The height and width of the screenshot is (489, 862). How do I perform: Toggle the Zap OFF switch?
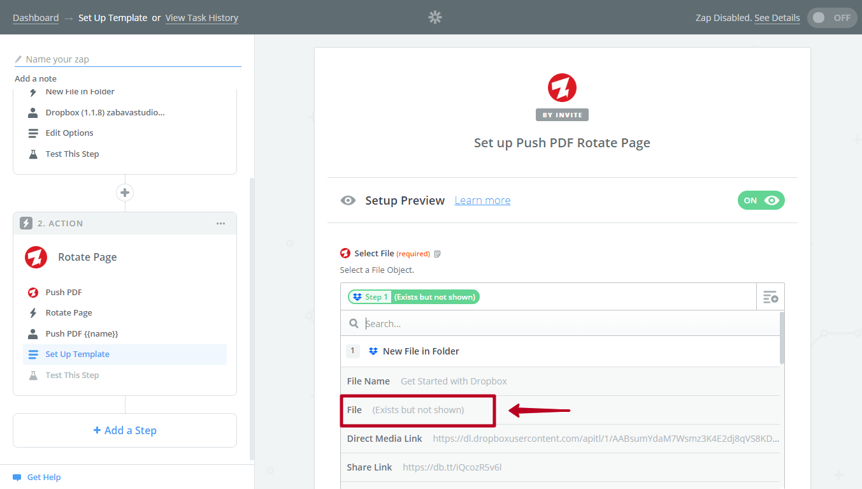[x=832, y=18]
